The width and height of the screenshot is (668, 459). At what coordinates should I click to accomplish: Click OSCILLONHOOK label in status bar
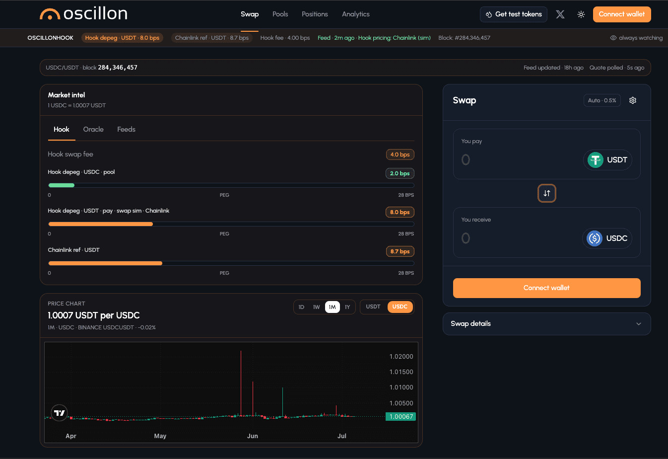coord(51,38)
